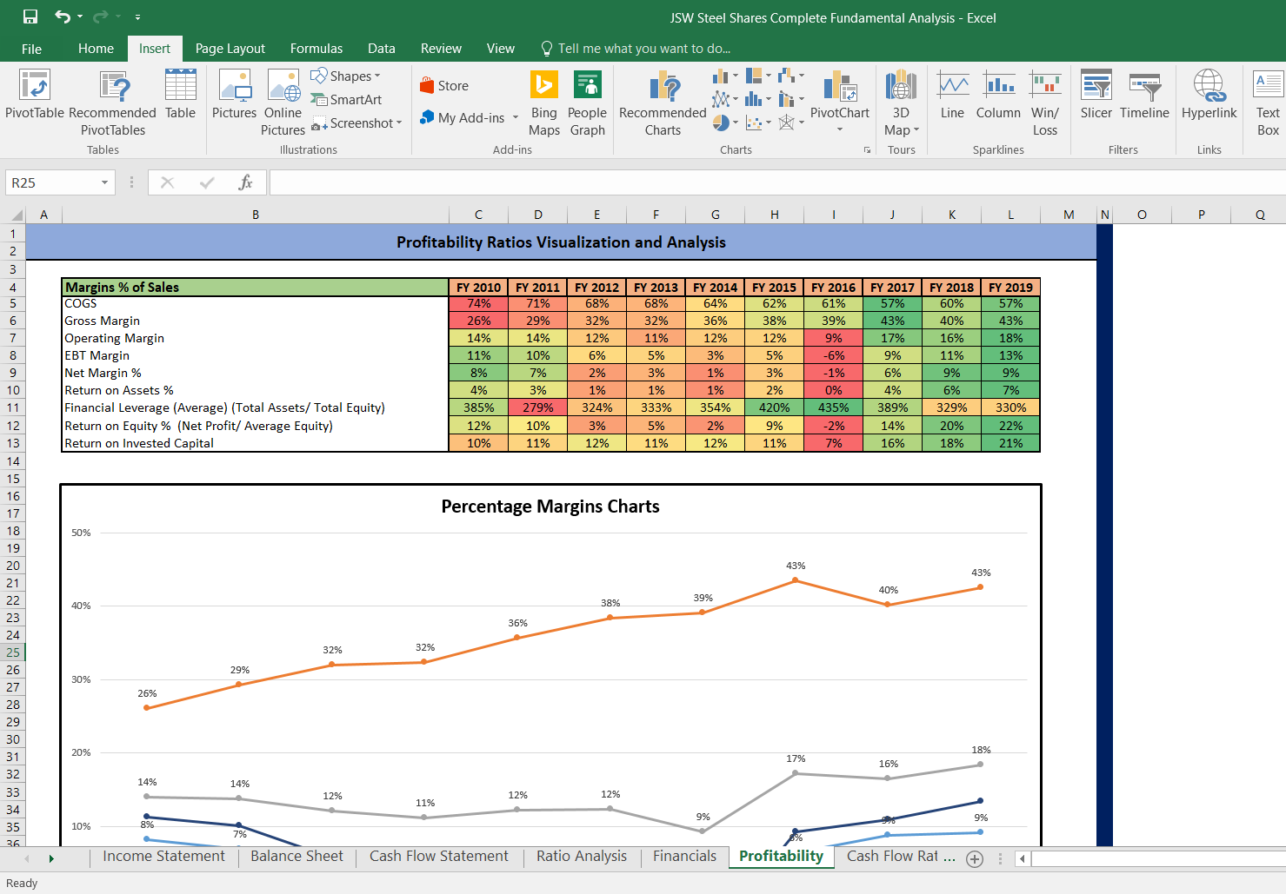The width and height of the screenshot is (1286, 894).
Task: Insert a Column sparkline
Action: point(998,94)
